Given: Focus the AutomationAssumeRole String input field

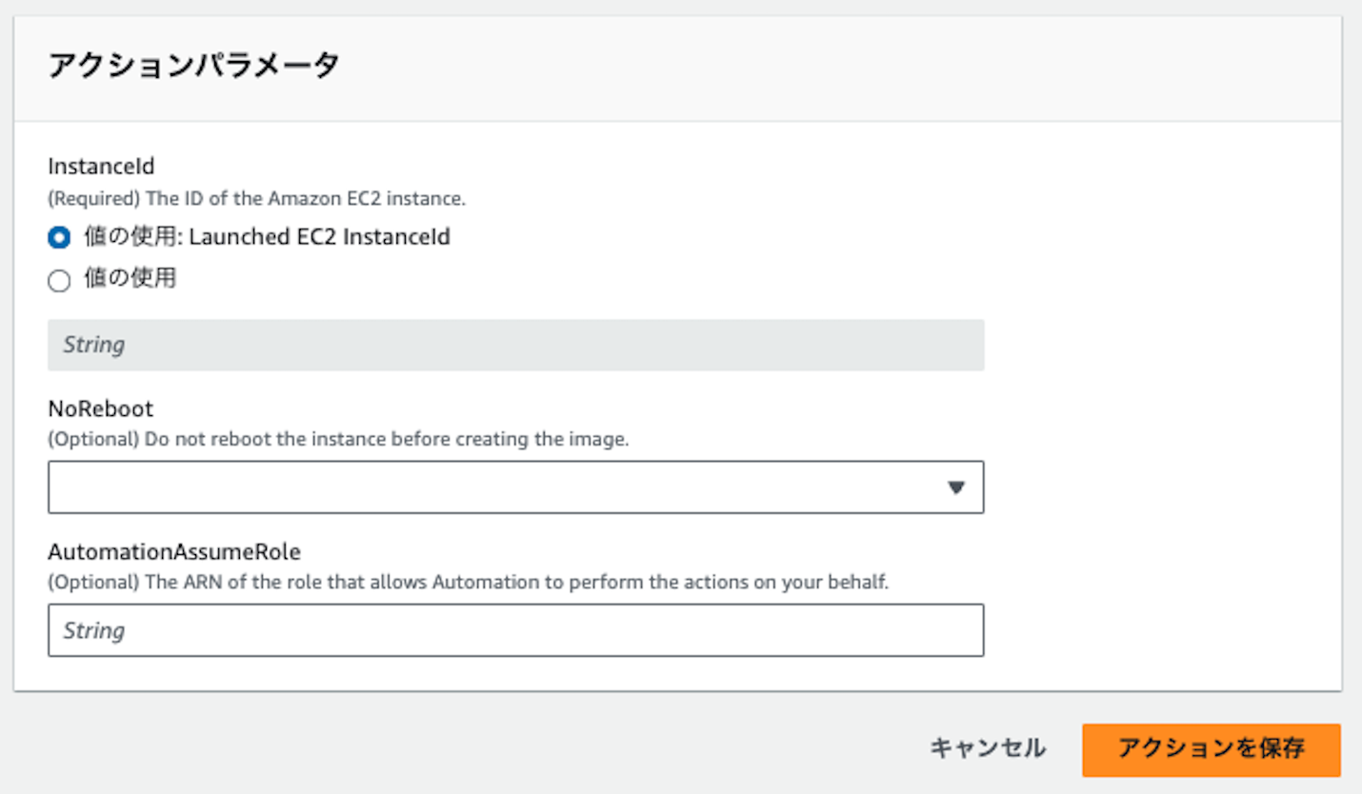Looking at the screenshot, I should (515, 630).
